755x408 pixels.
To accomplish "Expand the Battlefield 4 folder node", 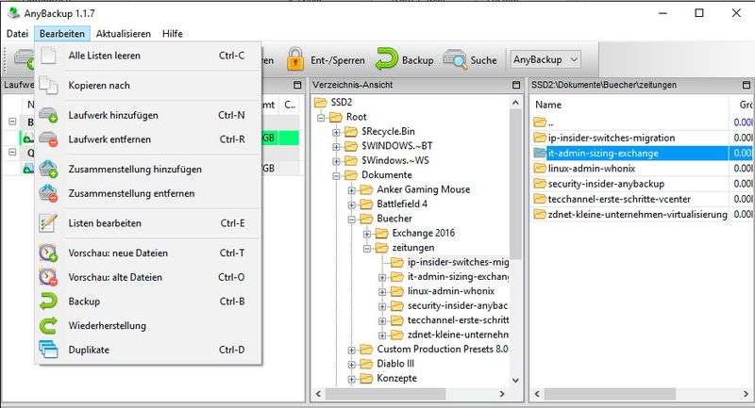I will (352, 204).
